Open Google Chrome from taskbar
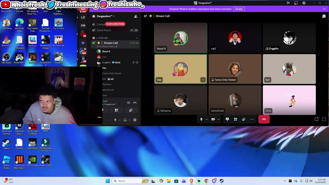 (206, 181)
